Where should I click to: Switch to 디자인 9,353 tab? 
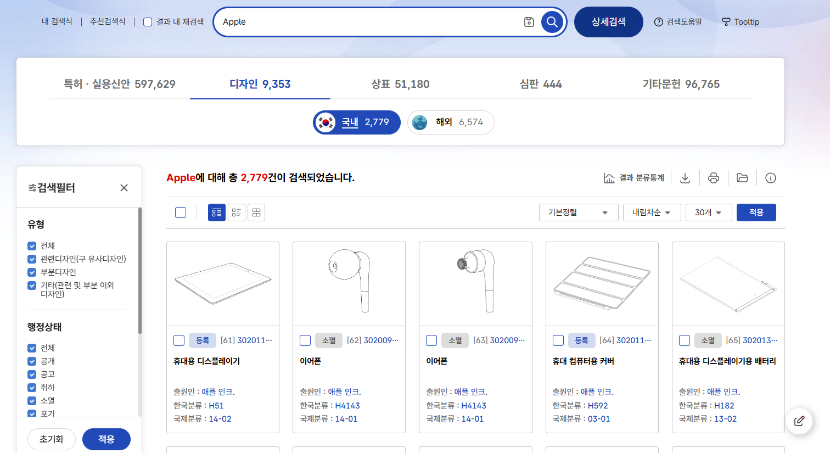(260, 84)
